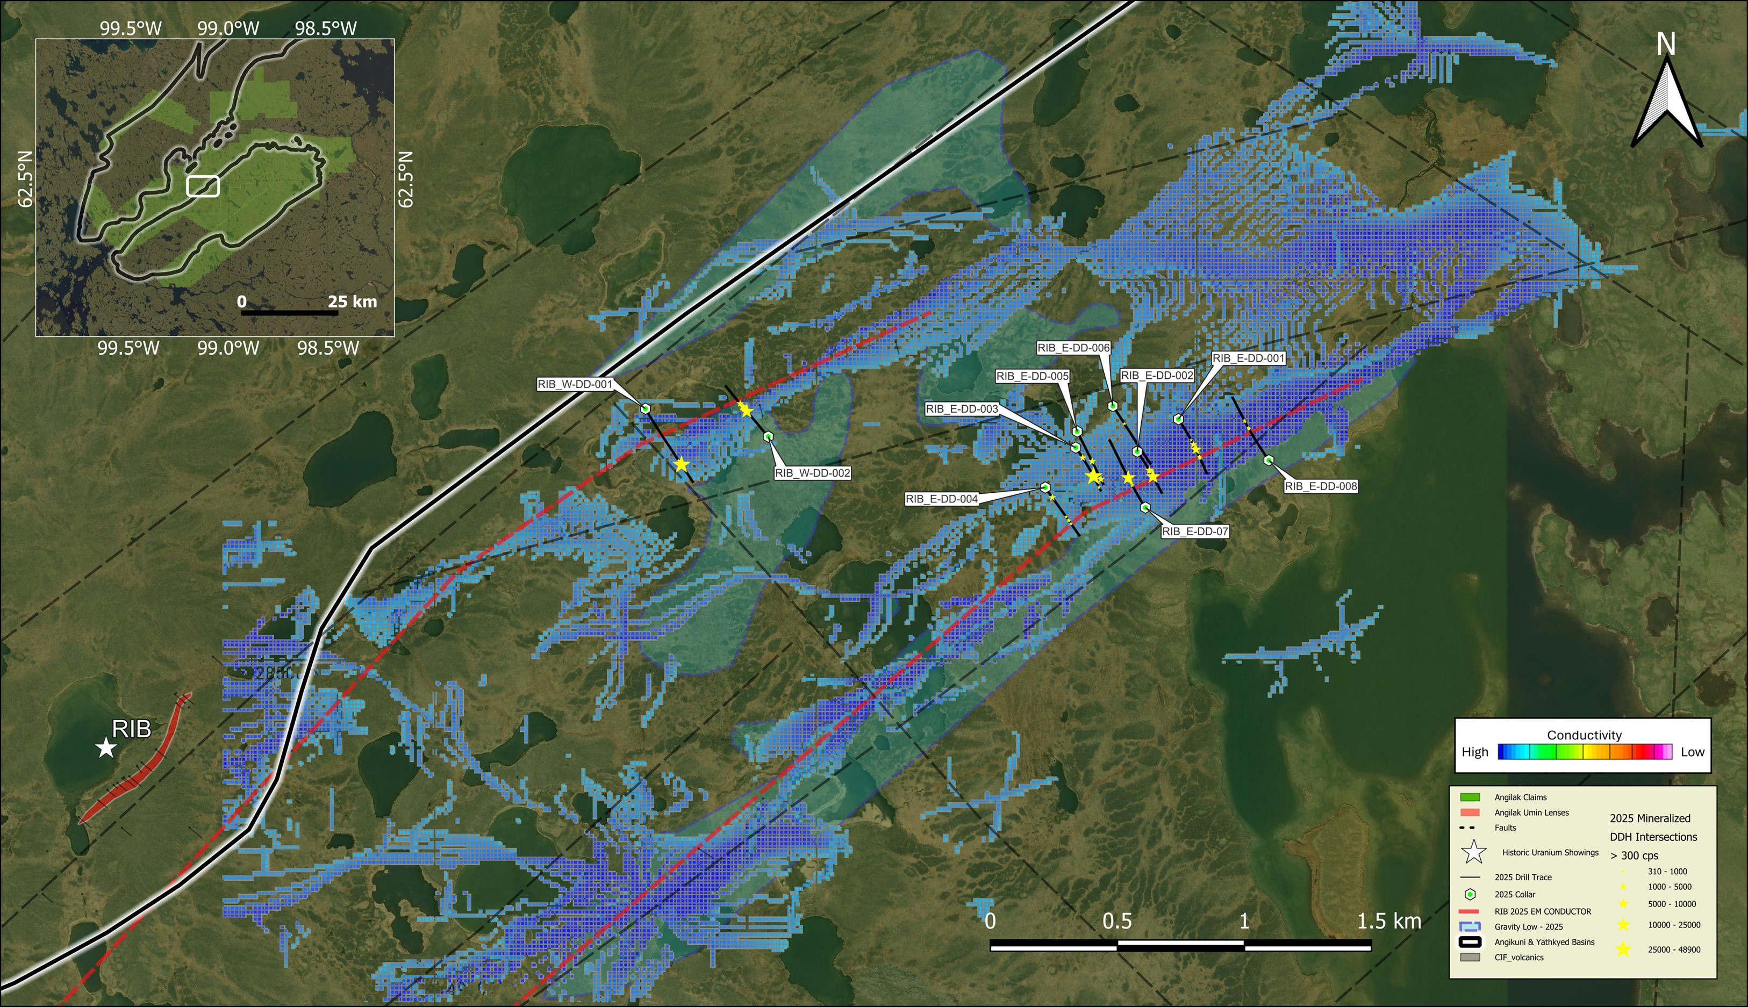
Task: Click the inset overview map
Action: (x=215, y=188)
